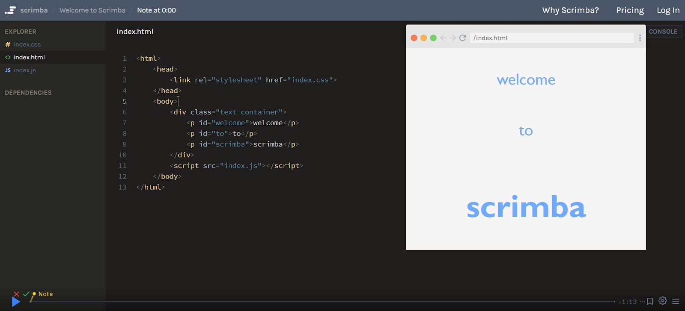Click the yellow dot in preview window
This screenshot has height=311, width=685.
pyautogui.click(x=423, y=38)
